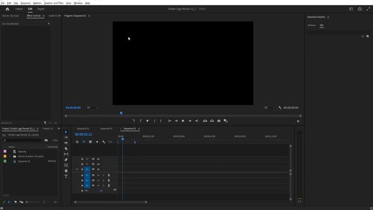Image resolution: width=373 pixels, height=210 pixels.
Task: Expand the Motion Graphics Template bin
Action: [x=10, y=156]
